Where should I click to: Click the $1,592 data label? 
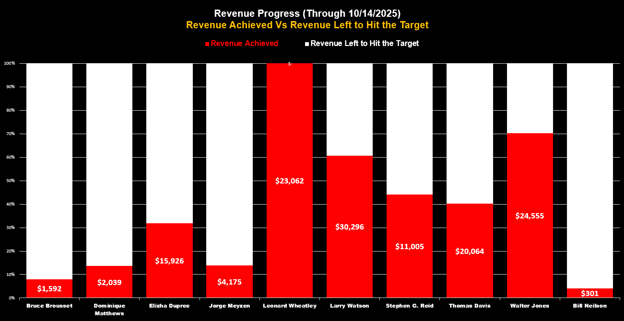tap(49, 289)
